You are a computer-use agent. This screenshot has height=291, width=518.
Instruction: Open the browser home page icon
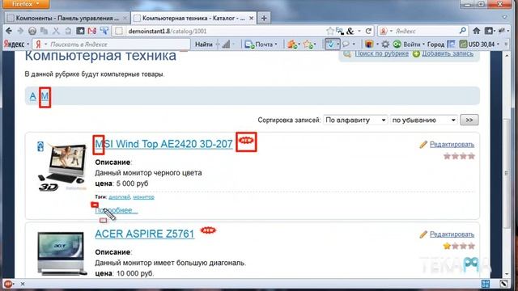(477, 31)
